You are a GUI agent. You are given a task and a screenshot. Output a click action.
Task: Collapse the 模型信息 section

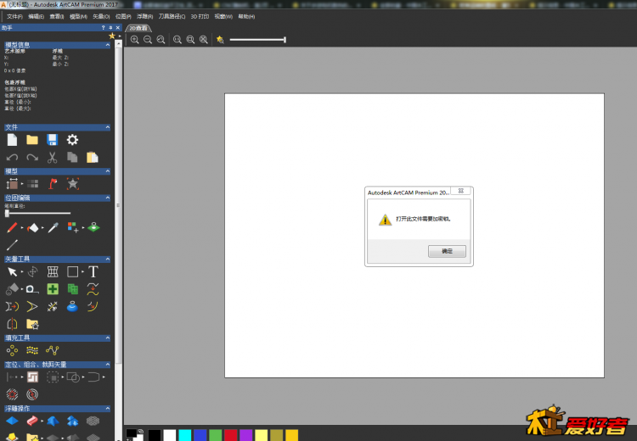click(x=108, y=45)
